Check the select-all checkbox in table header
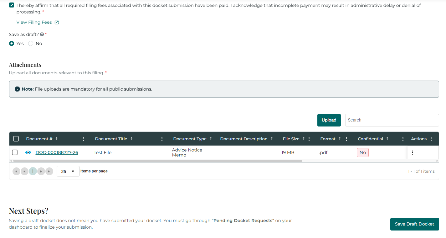 16,139
